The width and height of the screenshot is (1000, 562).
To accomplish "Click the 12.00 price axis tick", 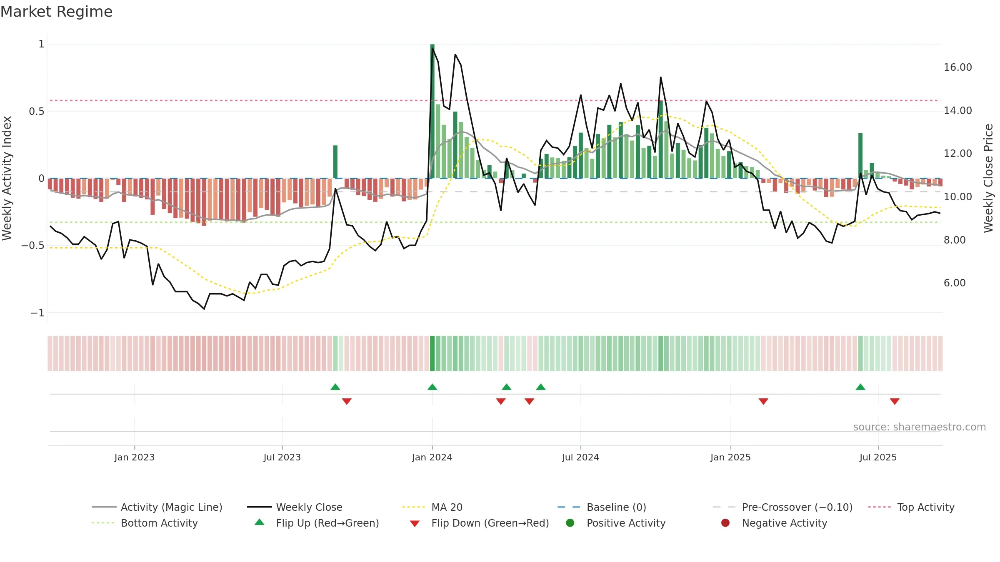I will point(958,154).
